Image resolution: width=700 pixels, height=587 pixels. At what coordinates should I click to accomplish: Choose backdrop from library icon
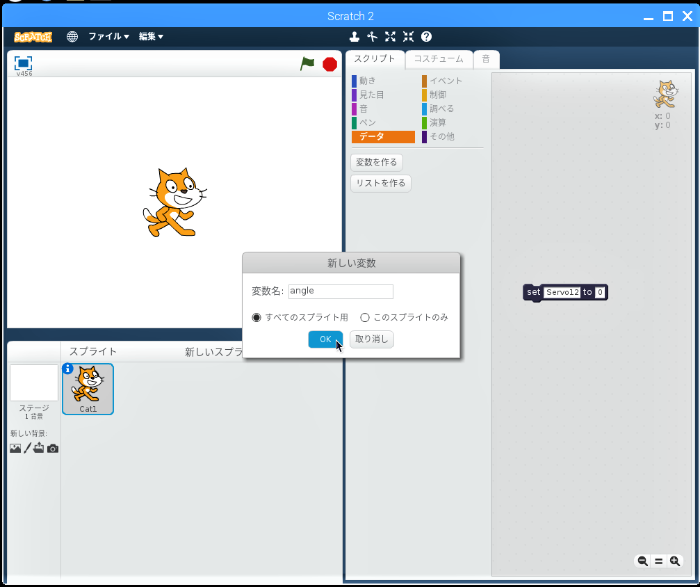click(15, 448)
